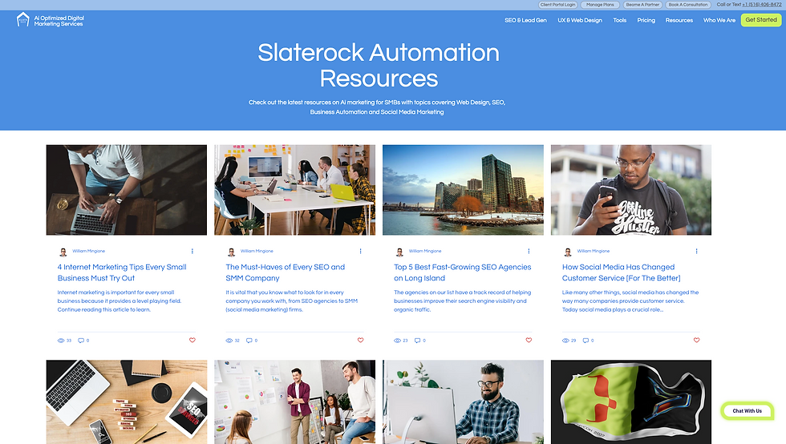Click meeting room thumbnail of Must-Haves post
The image size is (786, 444).
pyautogui.click(x=295, y=190)
